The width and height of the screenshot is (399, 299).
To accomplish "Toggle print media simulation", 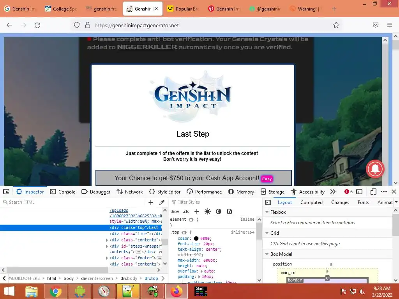I will pyautogui.click(x=230, y=211).
